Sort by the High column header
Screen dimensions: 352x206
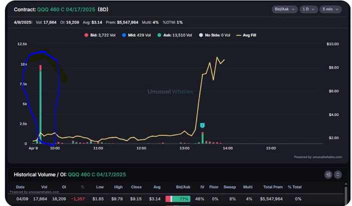pos(118,187)
